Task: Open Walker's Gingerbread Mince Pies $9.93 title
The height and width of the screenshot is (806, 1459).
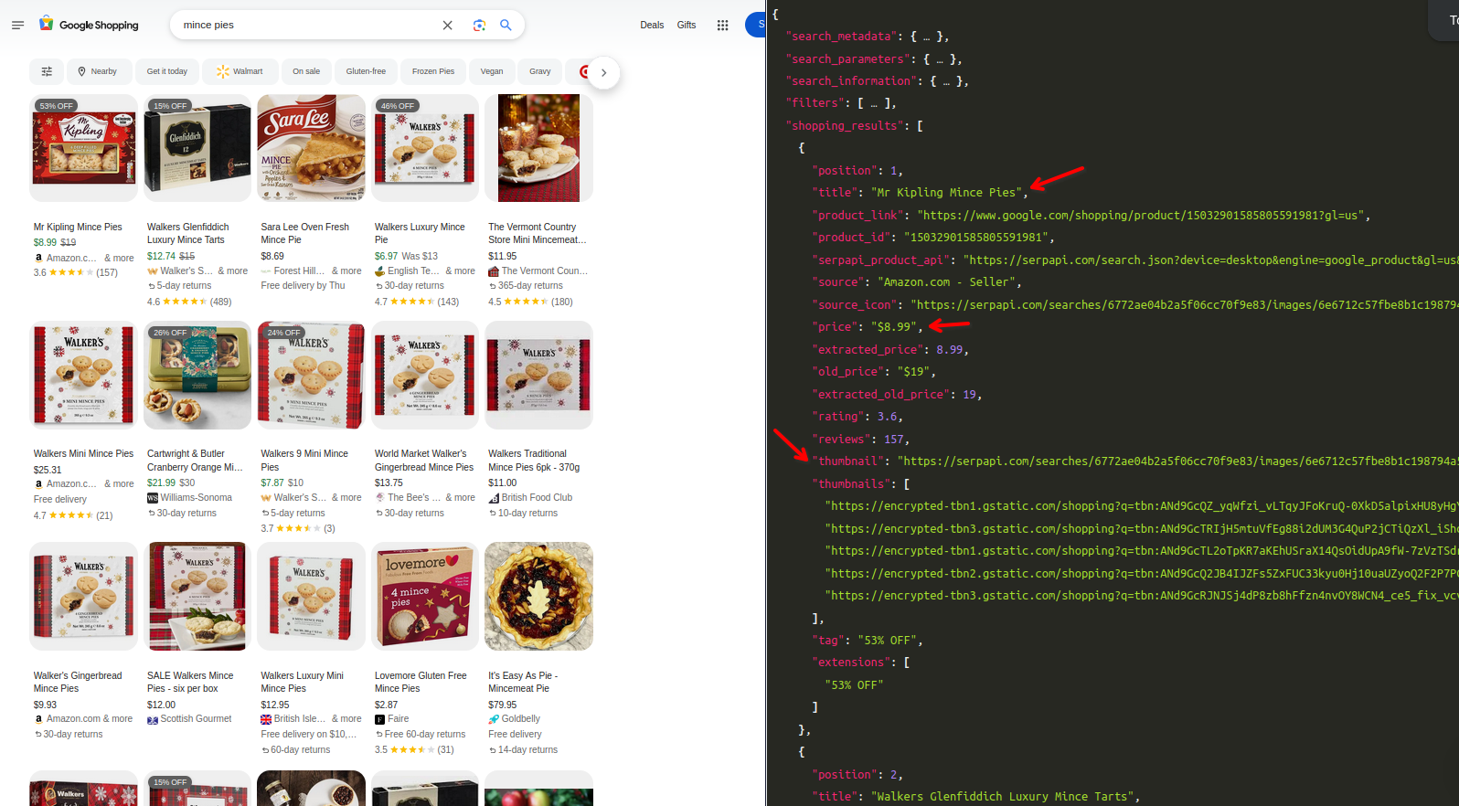Action: point(78,682)
